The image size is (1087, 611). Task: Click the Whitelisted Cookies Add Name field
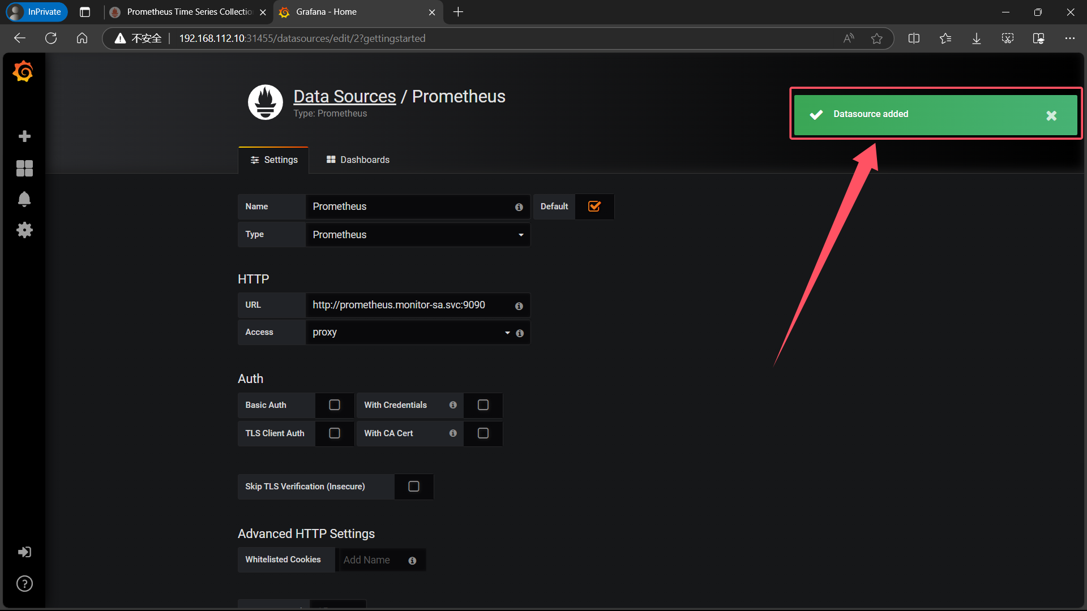tap(374, 560)
